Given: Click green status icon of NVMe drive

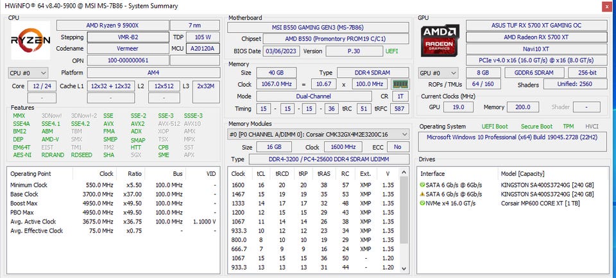Looking at the screenshot, I should click(422, 204).
